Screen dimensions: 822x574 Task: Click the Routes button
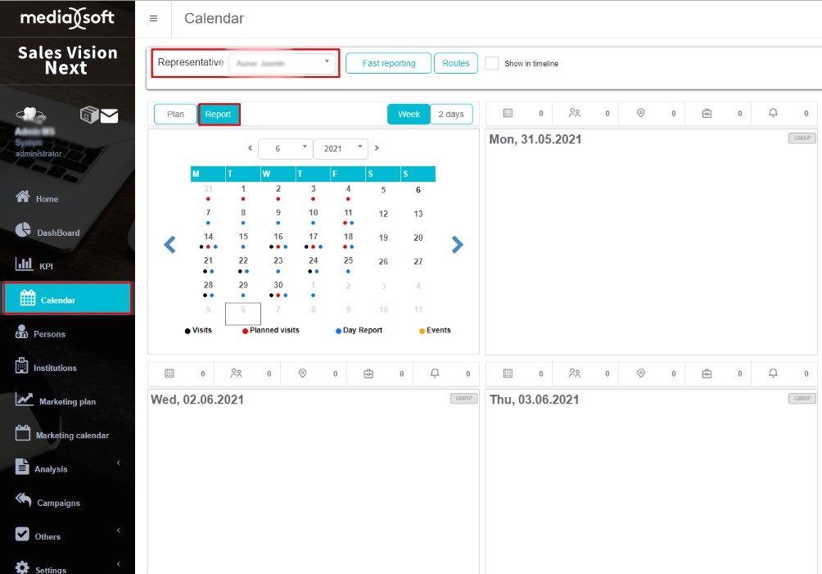pos(456,63)
